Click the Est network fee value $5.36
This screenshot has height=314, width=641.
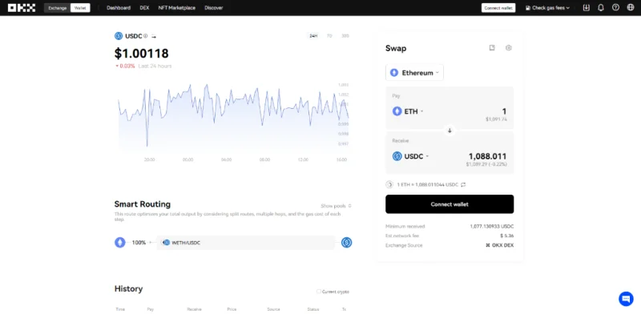[507, 235]
